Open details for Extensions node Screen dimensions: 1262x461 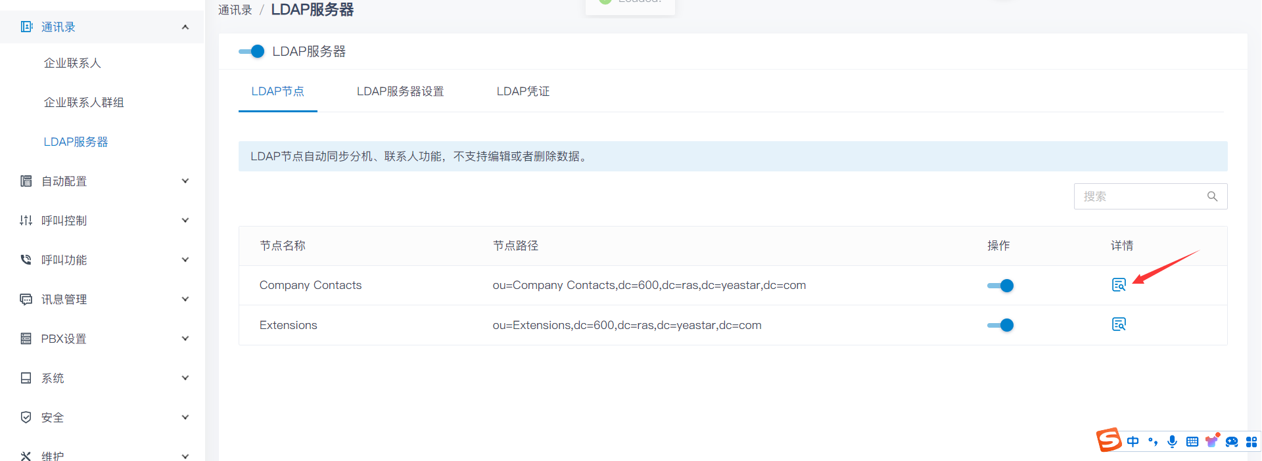(x=1118, y=324)
